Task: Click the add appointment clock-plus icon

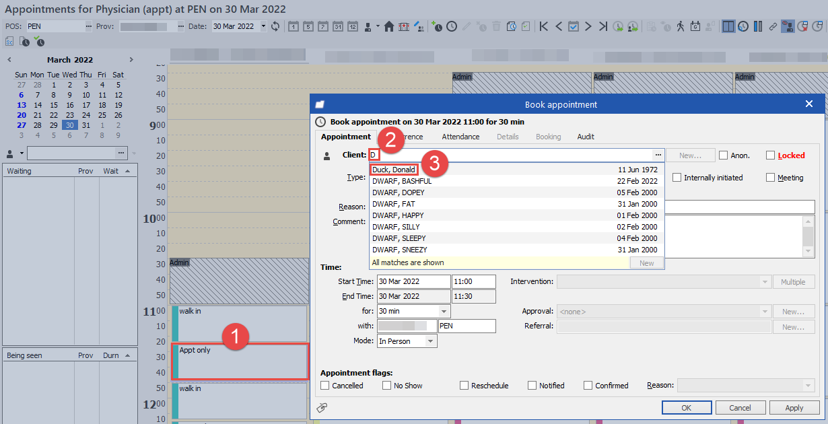Action: 437,26
